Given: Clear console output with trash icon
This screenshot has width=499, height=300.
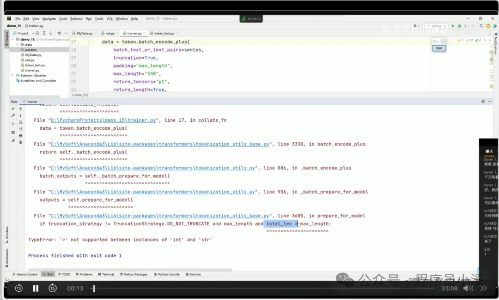Looking at the screenshot, I should pos(21,142).
